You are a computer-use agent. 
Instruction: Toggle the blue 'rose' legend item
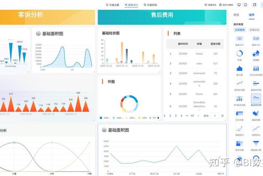(105, 118)
